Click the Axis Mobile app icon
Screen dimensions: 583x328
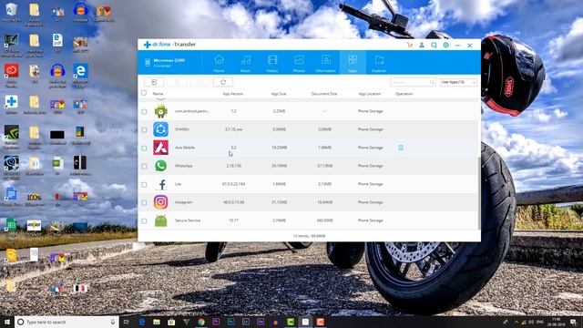pyautogui.click(x=160, y=148)
